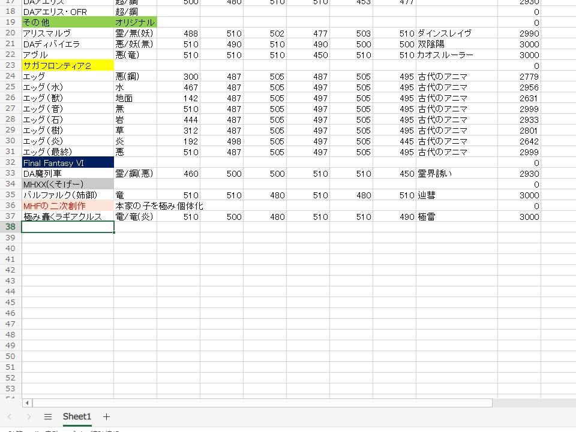Select the ダインスレイヴ cell

pyautogui.click(x=457, y=33)
